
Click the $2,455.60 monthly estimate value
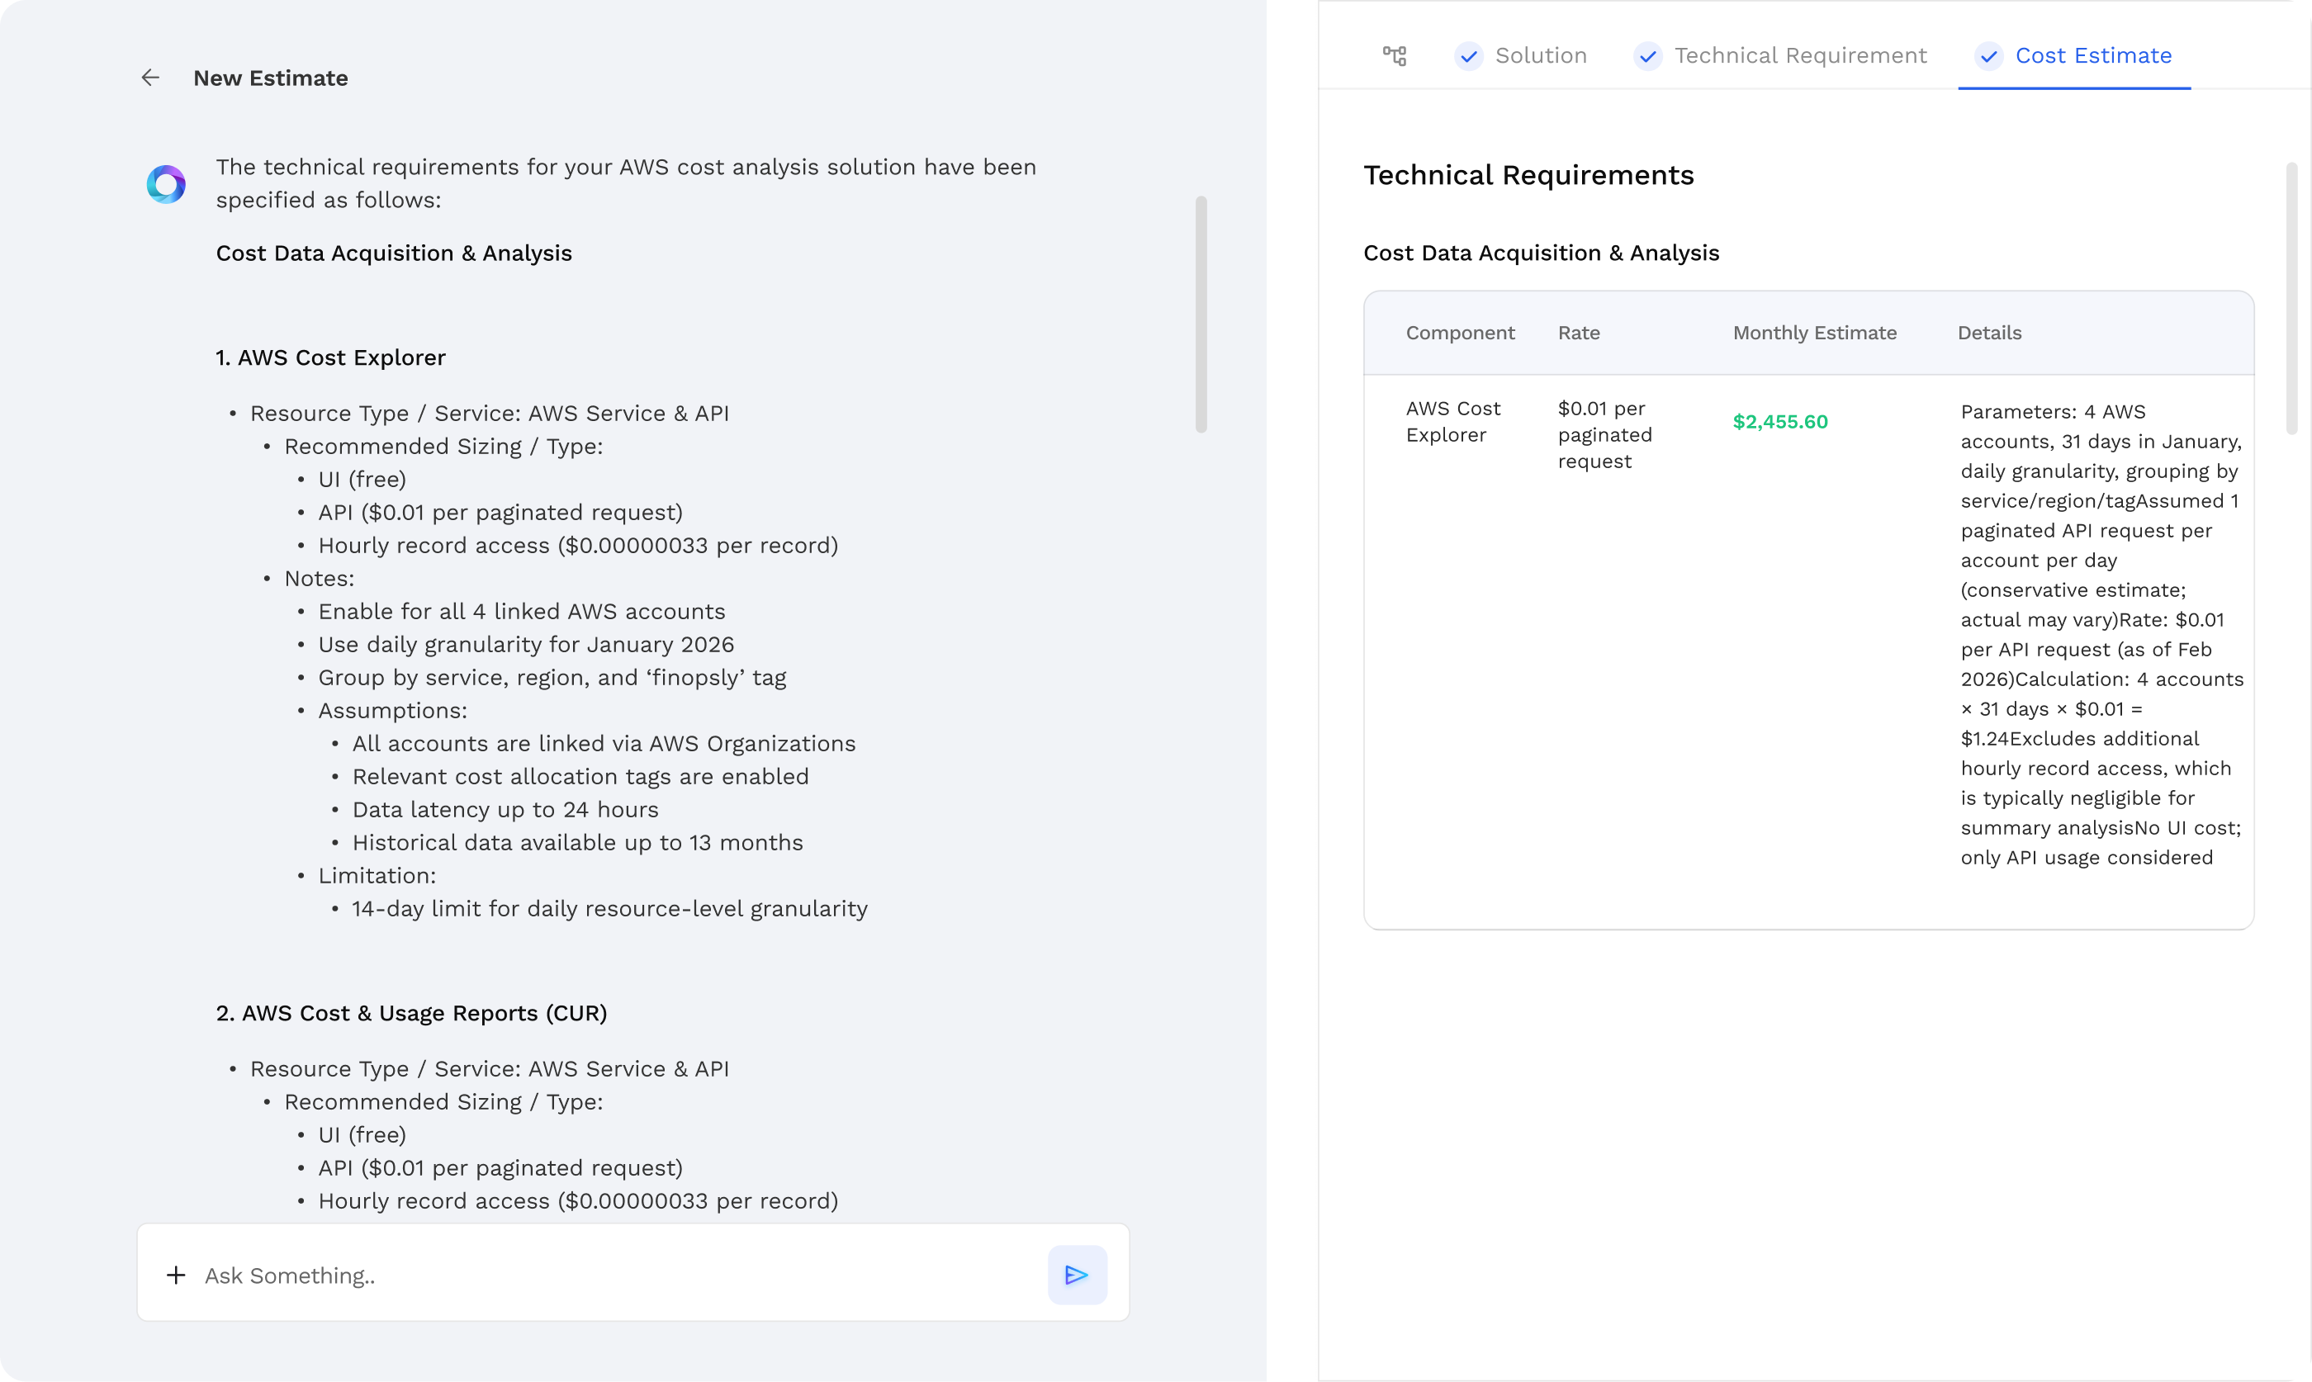point(1779,422)
